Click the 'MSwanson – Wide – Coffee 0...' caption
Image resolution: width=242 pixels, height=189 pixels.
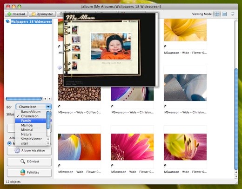(80, 112)
